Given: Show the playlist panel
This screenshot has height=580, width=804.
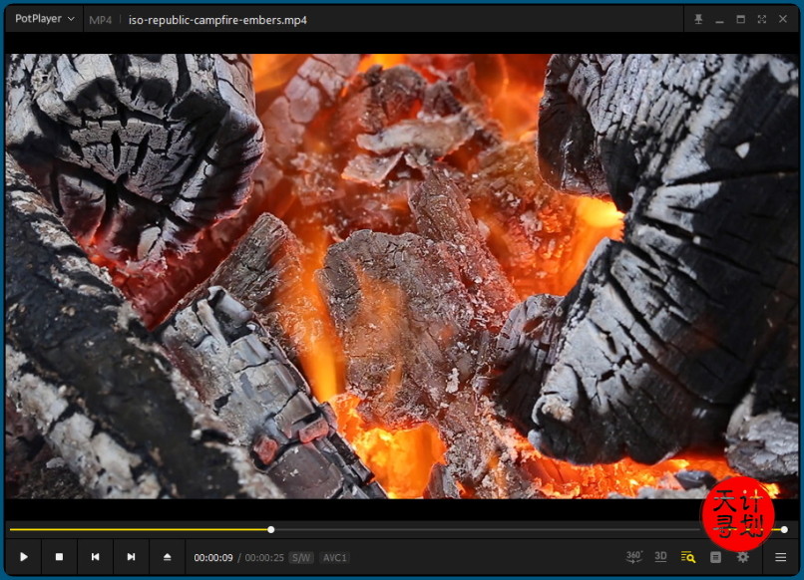Looking at the screenshot, I should [x=780, y=557].
